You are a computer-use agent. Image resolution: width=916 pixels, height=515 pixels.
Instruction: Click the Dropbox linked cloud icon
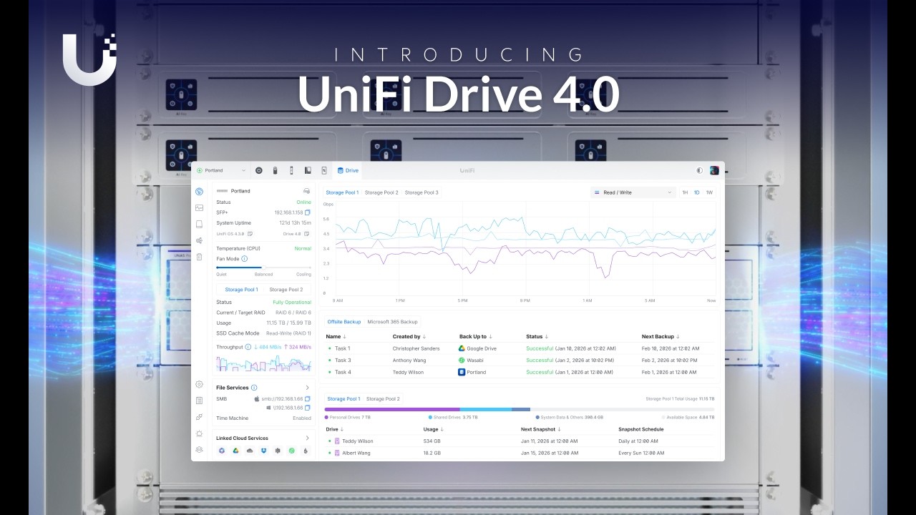click(263, 451)
